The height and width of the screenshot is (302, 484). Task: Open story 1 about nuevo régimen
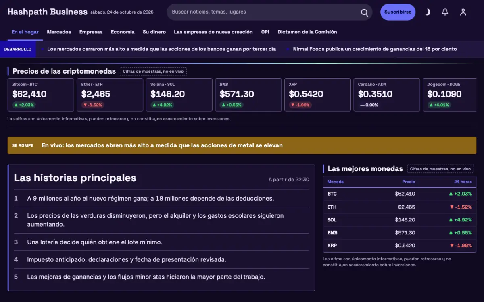(161, 199)
